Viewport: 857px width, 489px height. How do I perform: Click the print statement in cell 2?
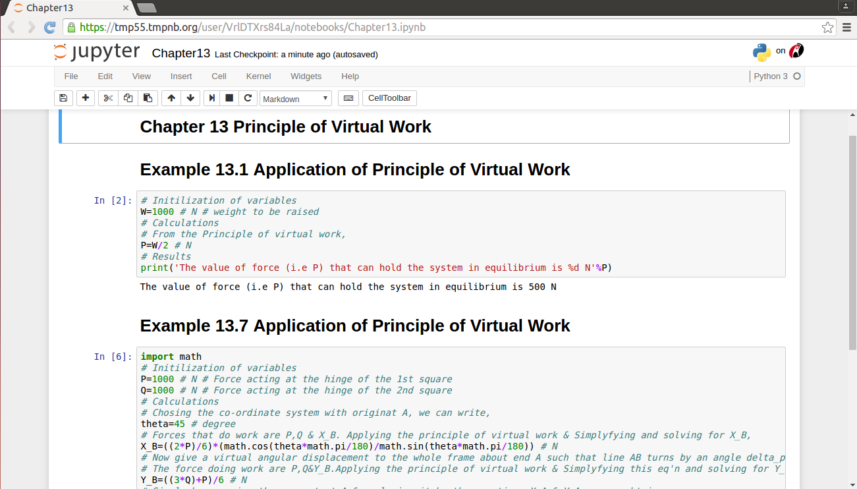coord(376,268)
